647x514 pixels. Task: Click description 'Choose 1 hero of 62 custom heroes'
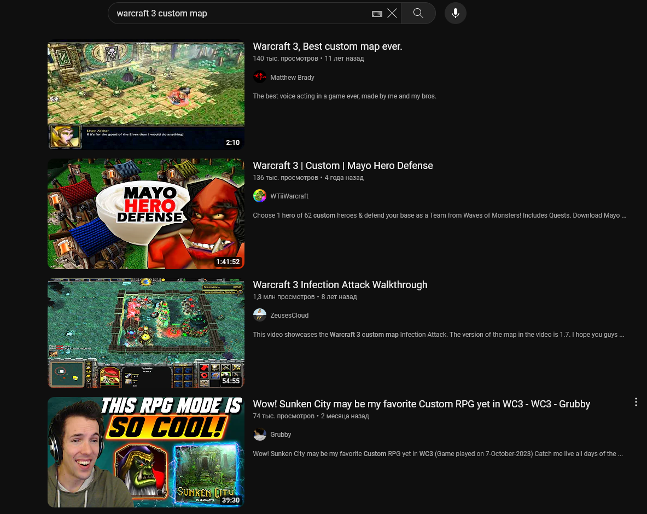click(440, 215)
